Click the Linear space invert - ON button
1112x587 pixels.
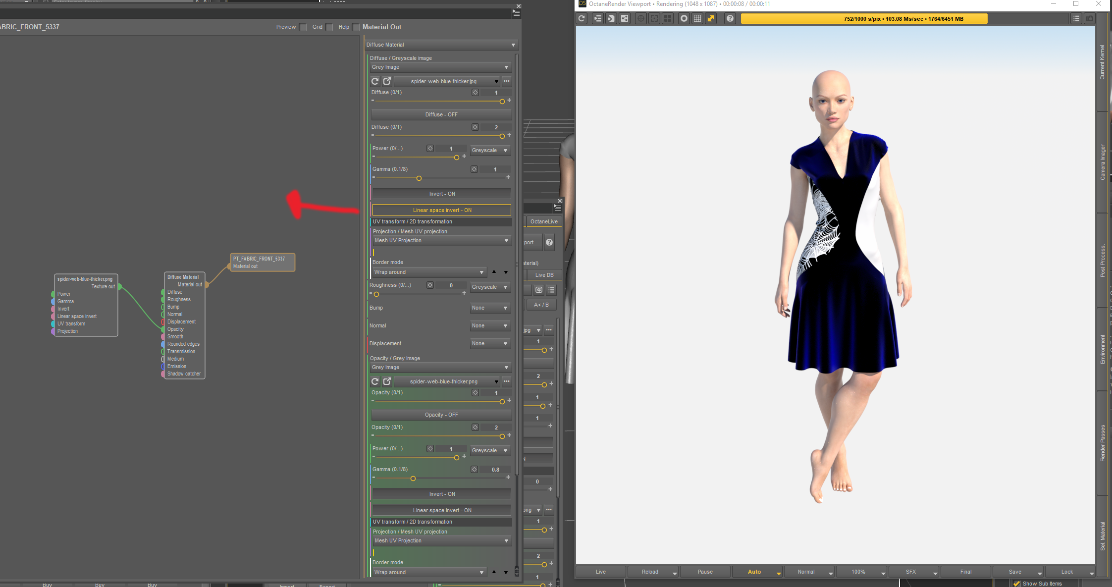click(x=441, y=210)
